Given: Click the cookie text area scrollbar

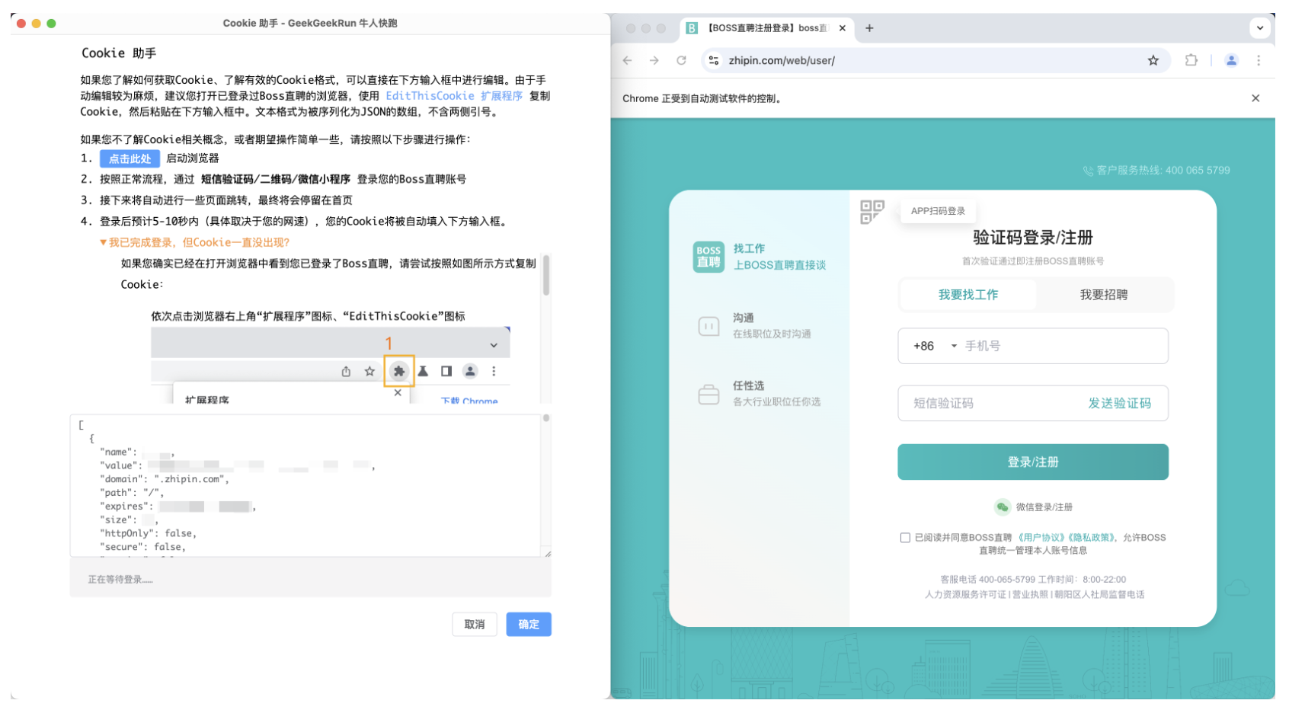Looking at the screenshot, I should [x=546, y=419].
